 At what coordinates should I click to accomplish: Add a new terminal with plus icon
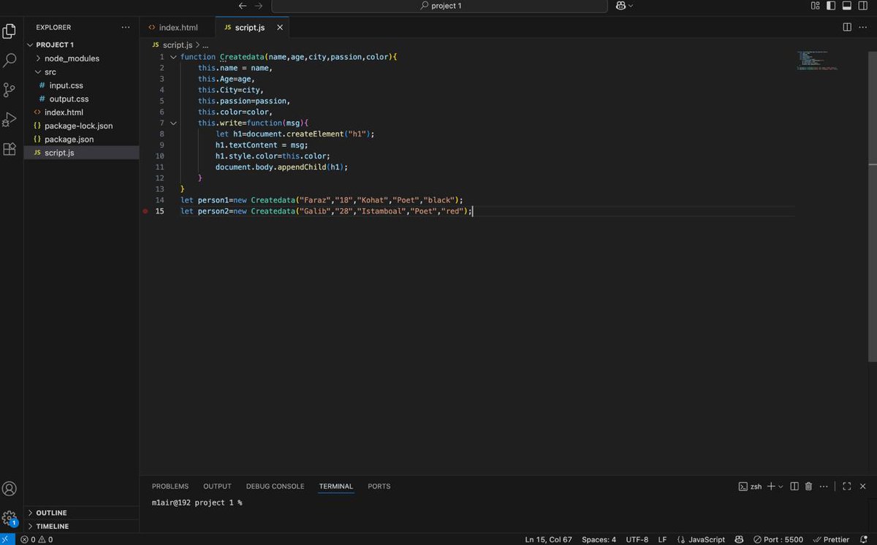coord(770,486)
